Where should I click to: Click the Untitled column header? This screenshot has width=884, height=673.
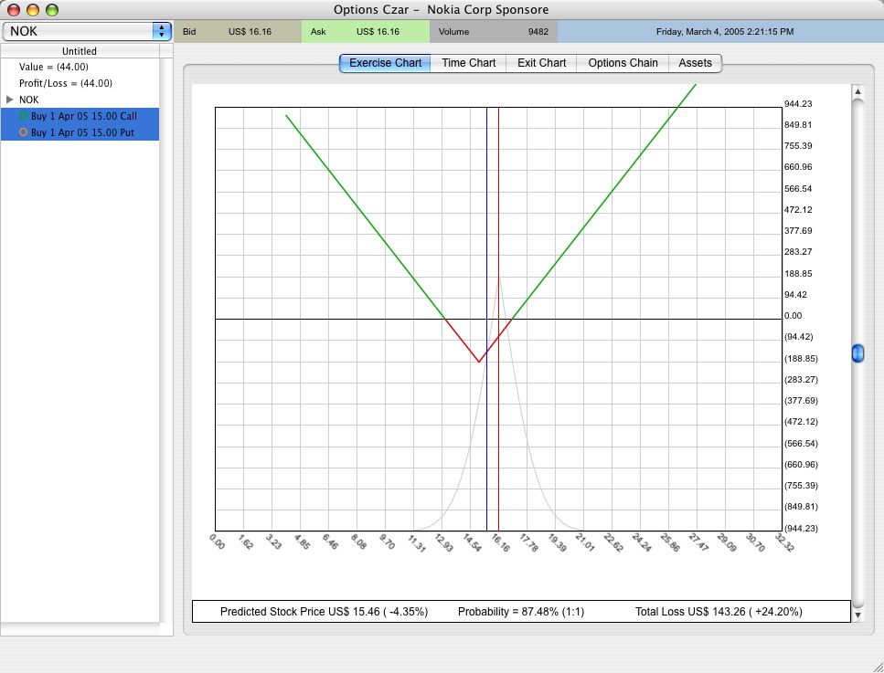pos(80,51)
